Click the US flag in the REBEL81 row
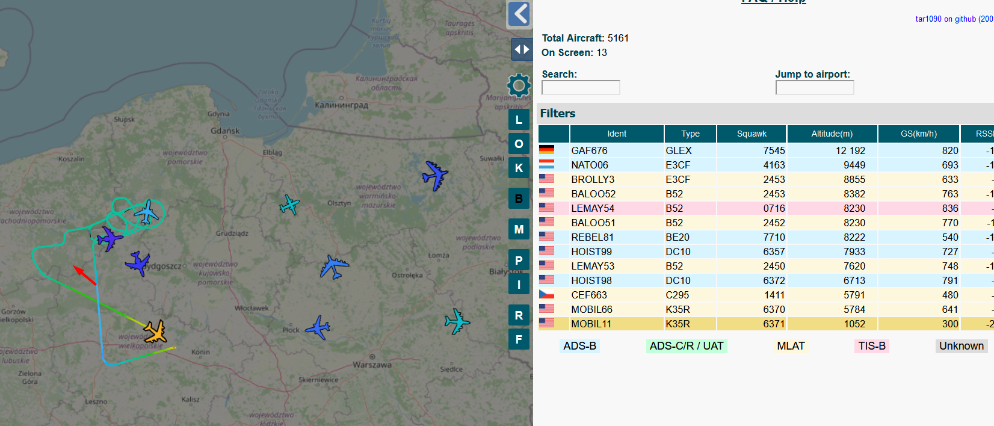The width and height of the screenshot is (994, 426). coord(546,236)
